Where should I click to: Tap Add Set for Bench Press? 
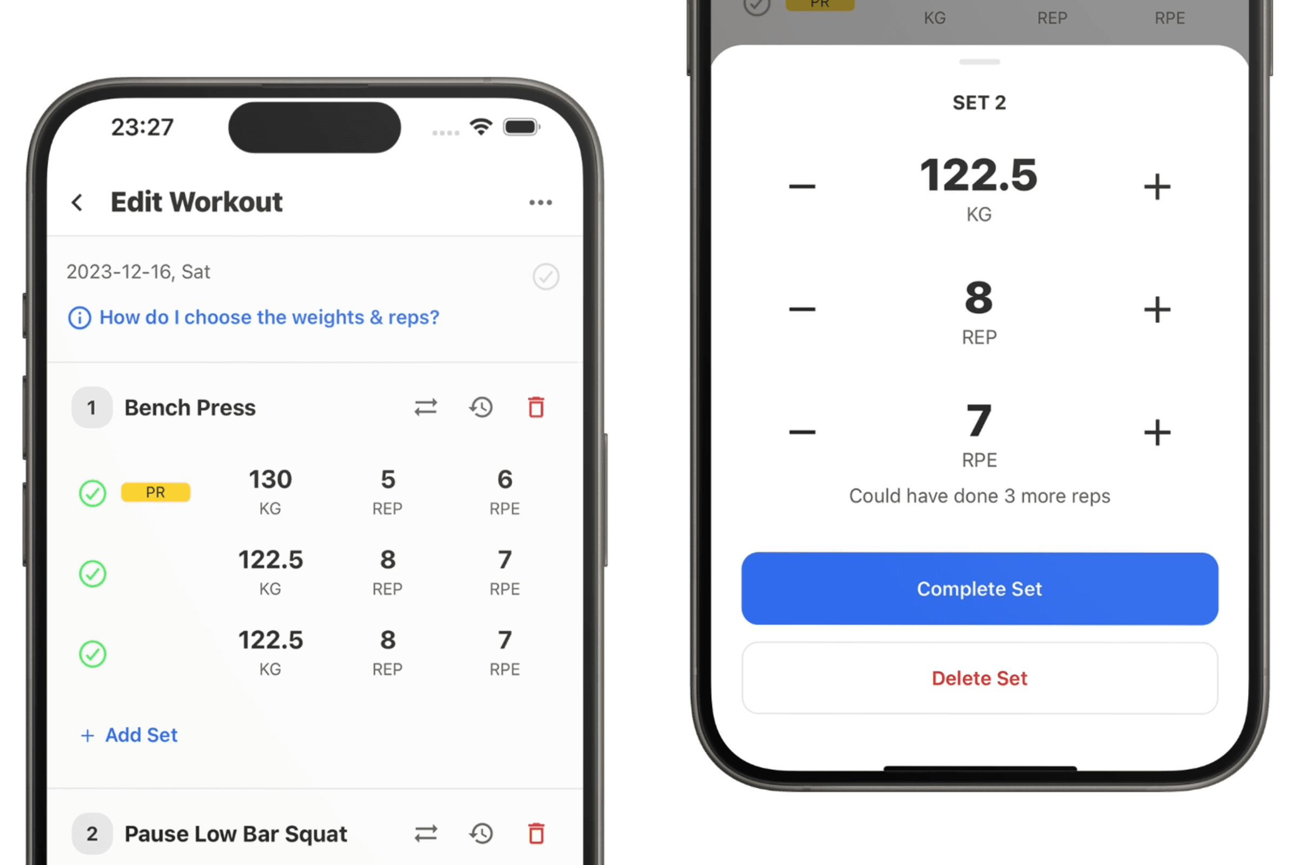[x=129, y=735]
